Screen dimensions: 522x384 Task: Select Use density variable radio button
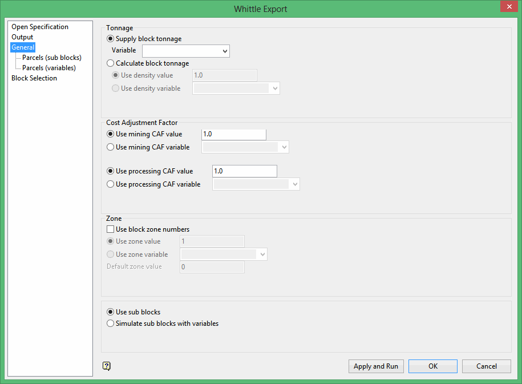[x=115, y=88]
